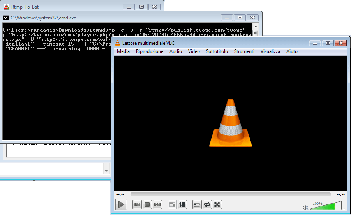Click the VLC cone in video area
Screen dimensions: 351x215
pyautogui.click(x=231, y=123)
